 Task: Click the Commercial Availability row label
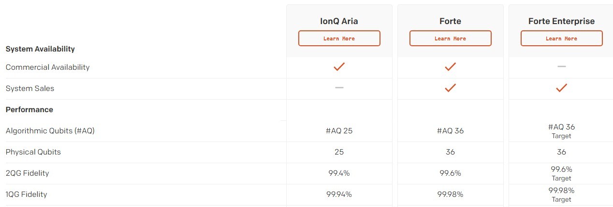coord(47,67)
